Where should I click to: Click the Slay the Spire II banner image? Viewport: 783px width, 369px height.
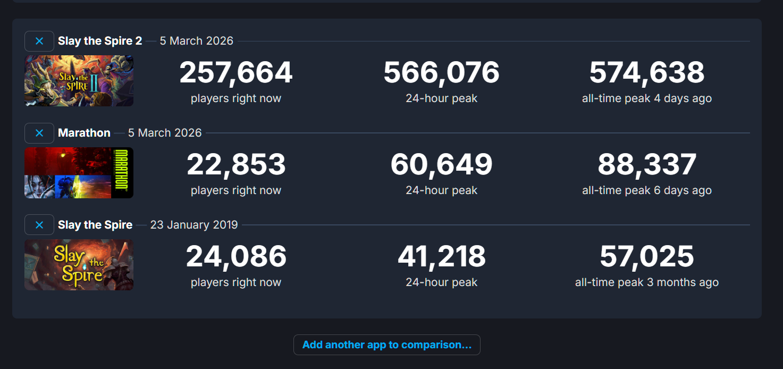coord(79,81)
